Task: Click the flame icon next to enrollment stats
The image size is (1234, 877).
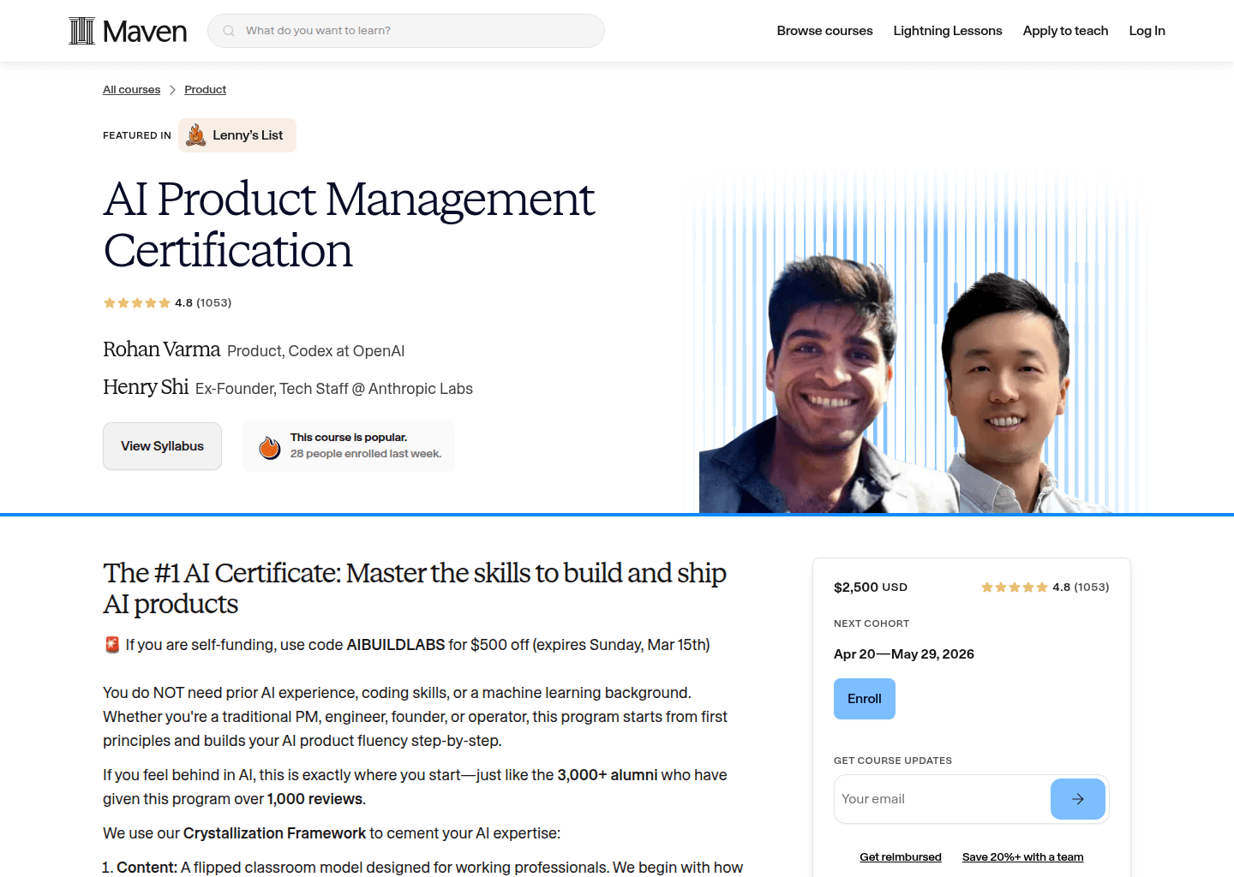Action: tap(269, 445)
